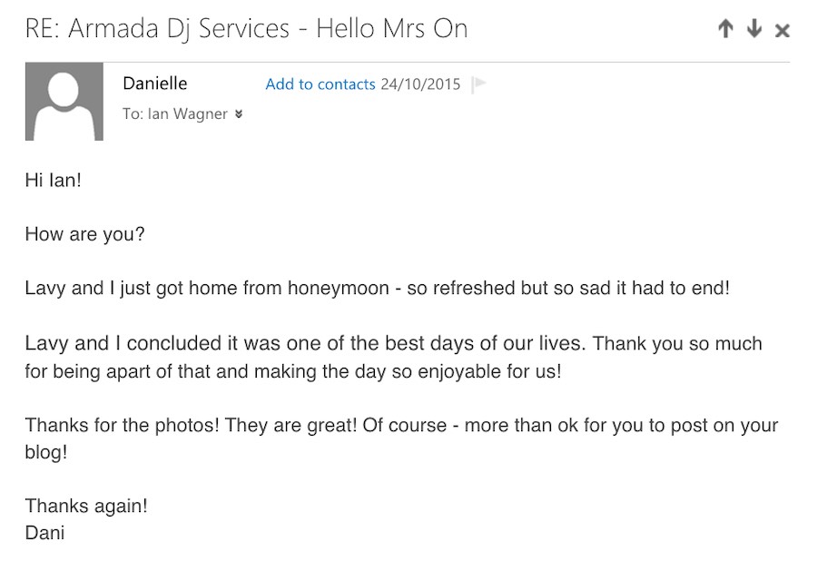The width and height of the screenshot is (817, 581).
Task: Expand recipient details with double chevron
Action: (239, 114)
